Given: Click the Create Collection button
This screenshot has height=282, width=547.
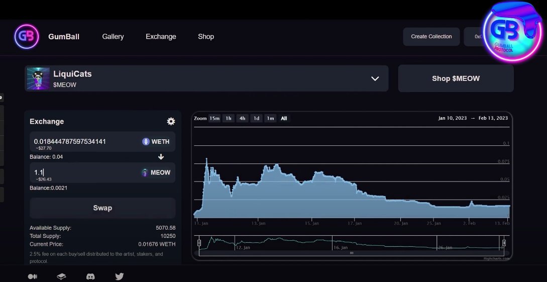Looking at the screenshot, I should tap(431, 37).
